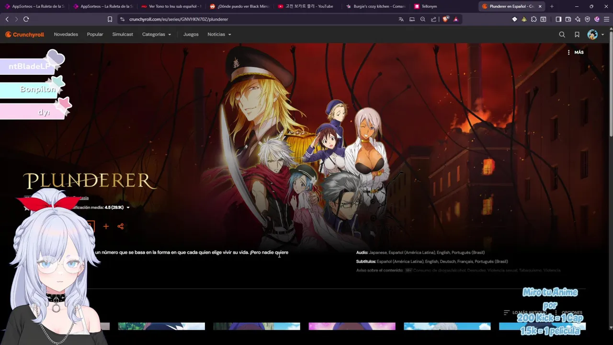613x345 pixels.
Task: Click the series description text
Action: (192, 253)
